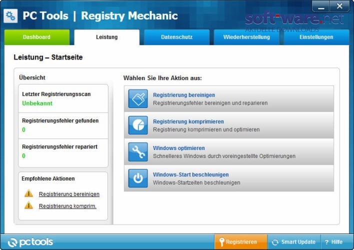
Task: Click the PC Tools | Registry Mechanic title
Action: click(x=100, y=16)
